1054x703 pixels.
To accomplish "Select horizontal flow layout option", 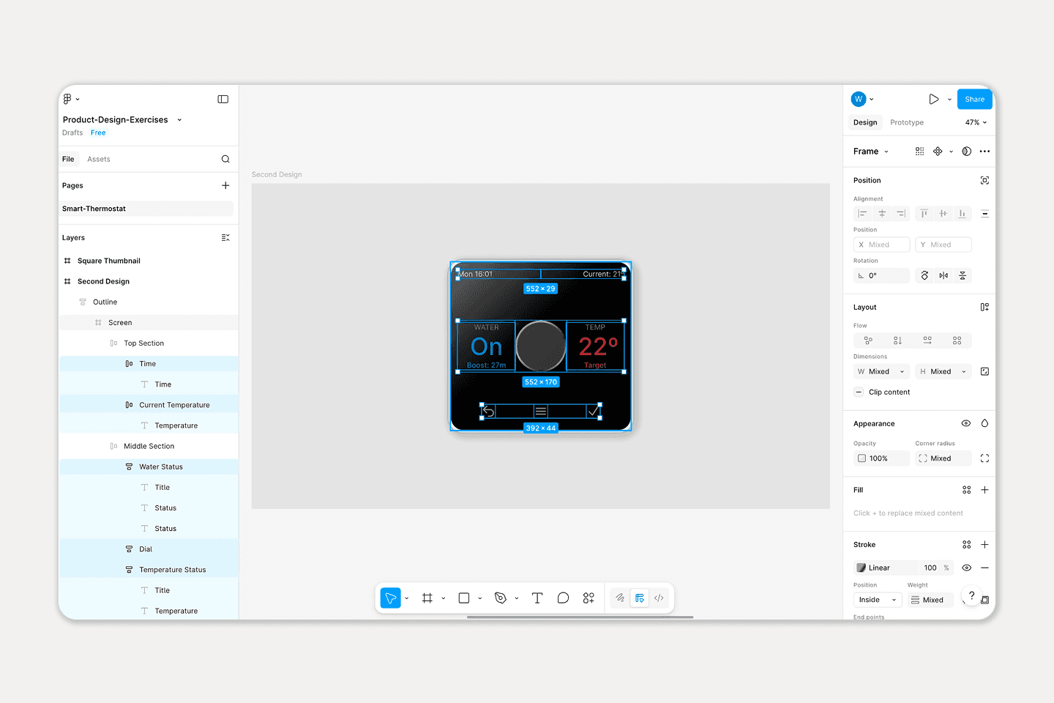I will tap(927, 341).
